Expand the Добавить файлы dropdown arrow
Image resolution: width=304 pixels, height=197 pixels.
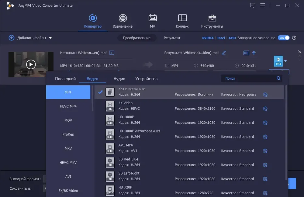50,38
